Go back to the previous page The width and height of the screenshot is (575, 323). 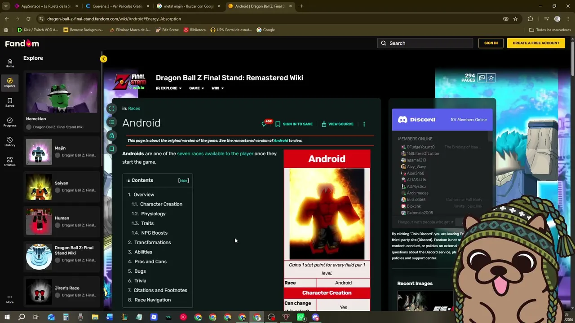tap(7, 19)
